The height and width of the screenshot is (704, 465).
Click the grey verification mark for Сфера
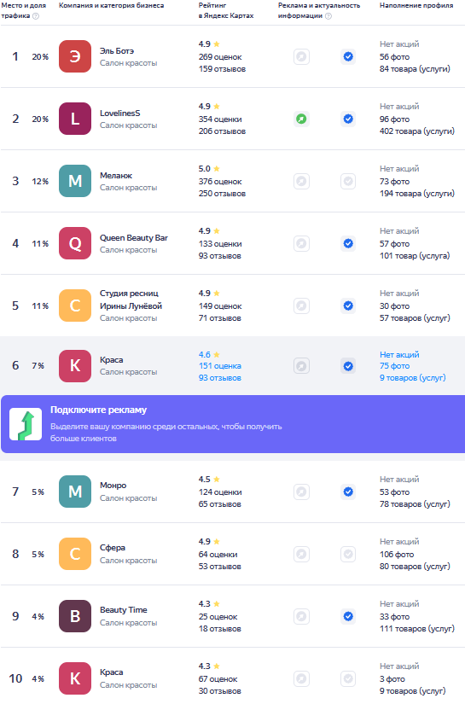click(x=348, y=554)
